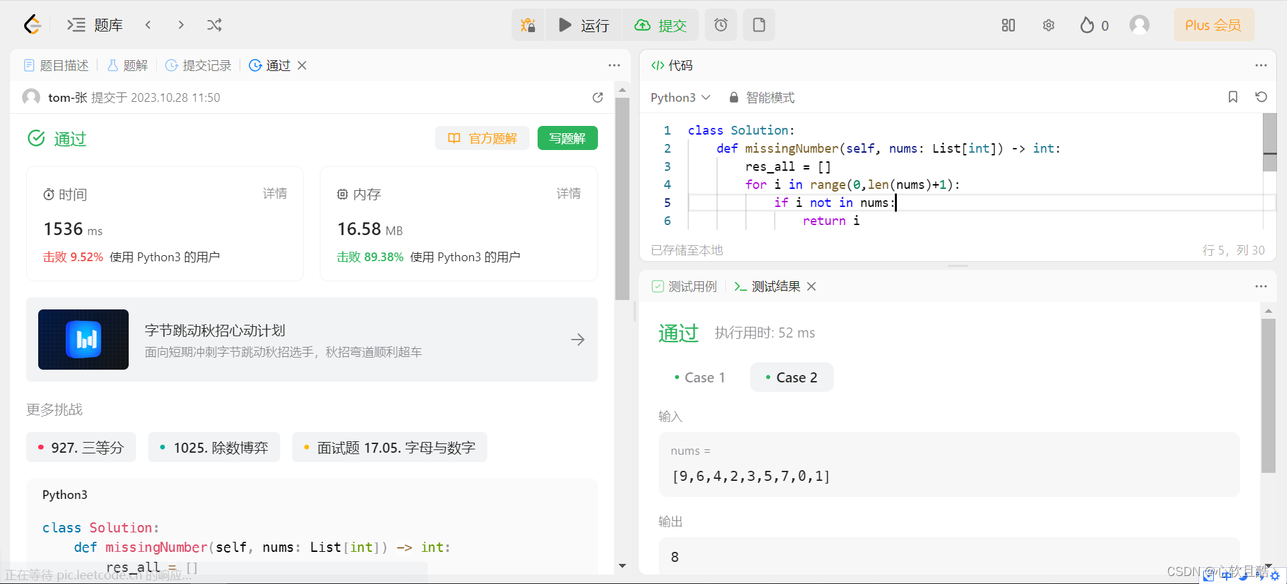Open the settings gear icon
Viewport: 1287px width, 584px height.
1048,25
